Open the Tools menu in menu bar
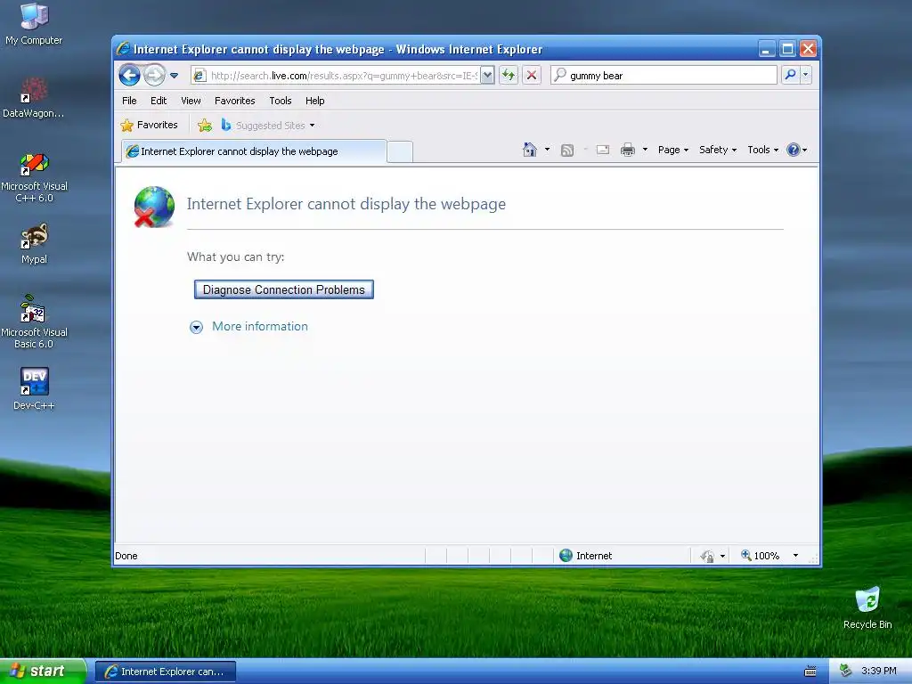 pos(280,101)
